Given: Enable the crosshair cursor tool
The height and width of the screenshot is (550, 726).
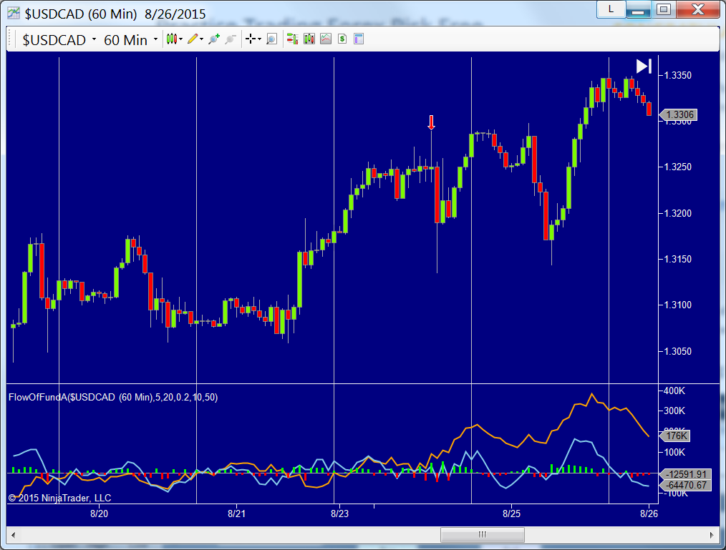Looking at the screenshot, I should pyautogui.click(x=250, y=39).
